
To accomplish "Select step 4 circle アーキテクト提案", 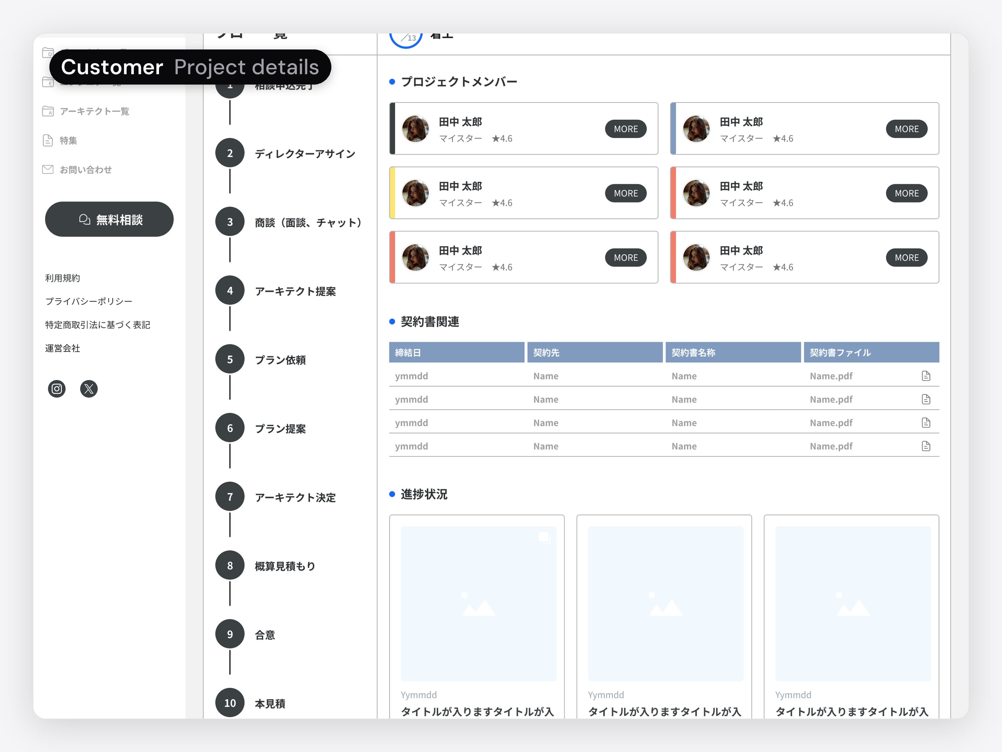I will coord(230,290).
